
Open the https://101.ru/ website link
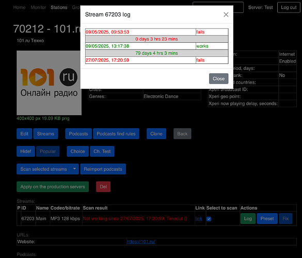click(x=141, y=241)
